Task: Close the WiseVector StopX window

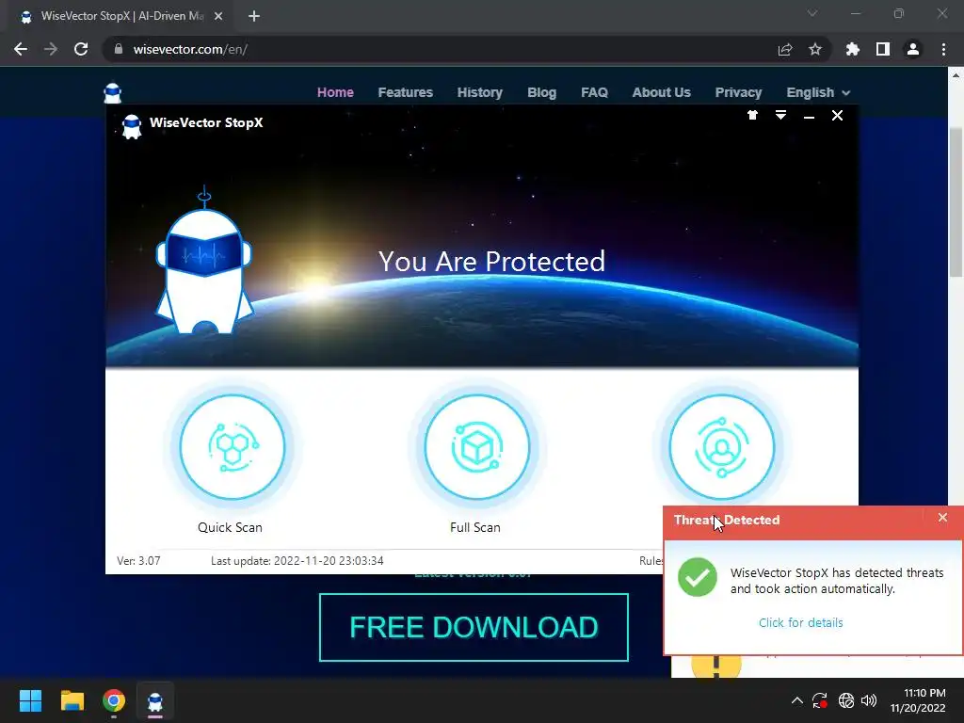Action: [837, 116]
